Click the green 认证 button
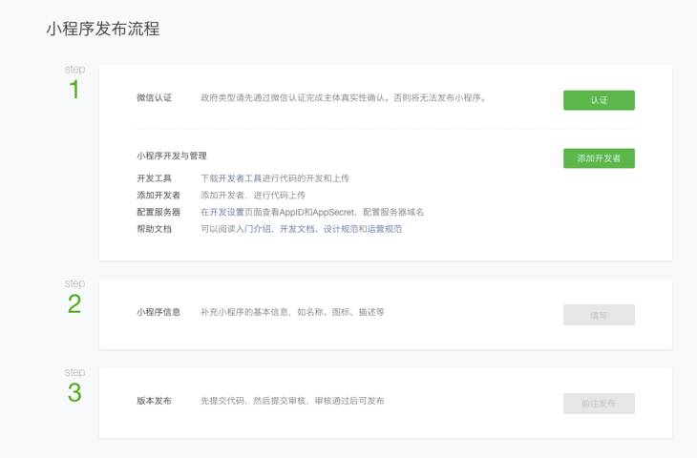This screenshot has width=697, height=458. pos(599,100)
